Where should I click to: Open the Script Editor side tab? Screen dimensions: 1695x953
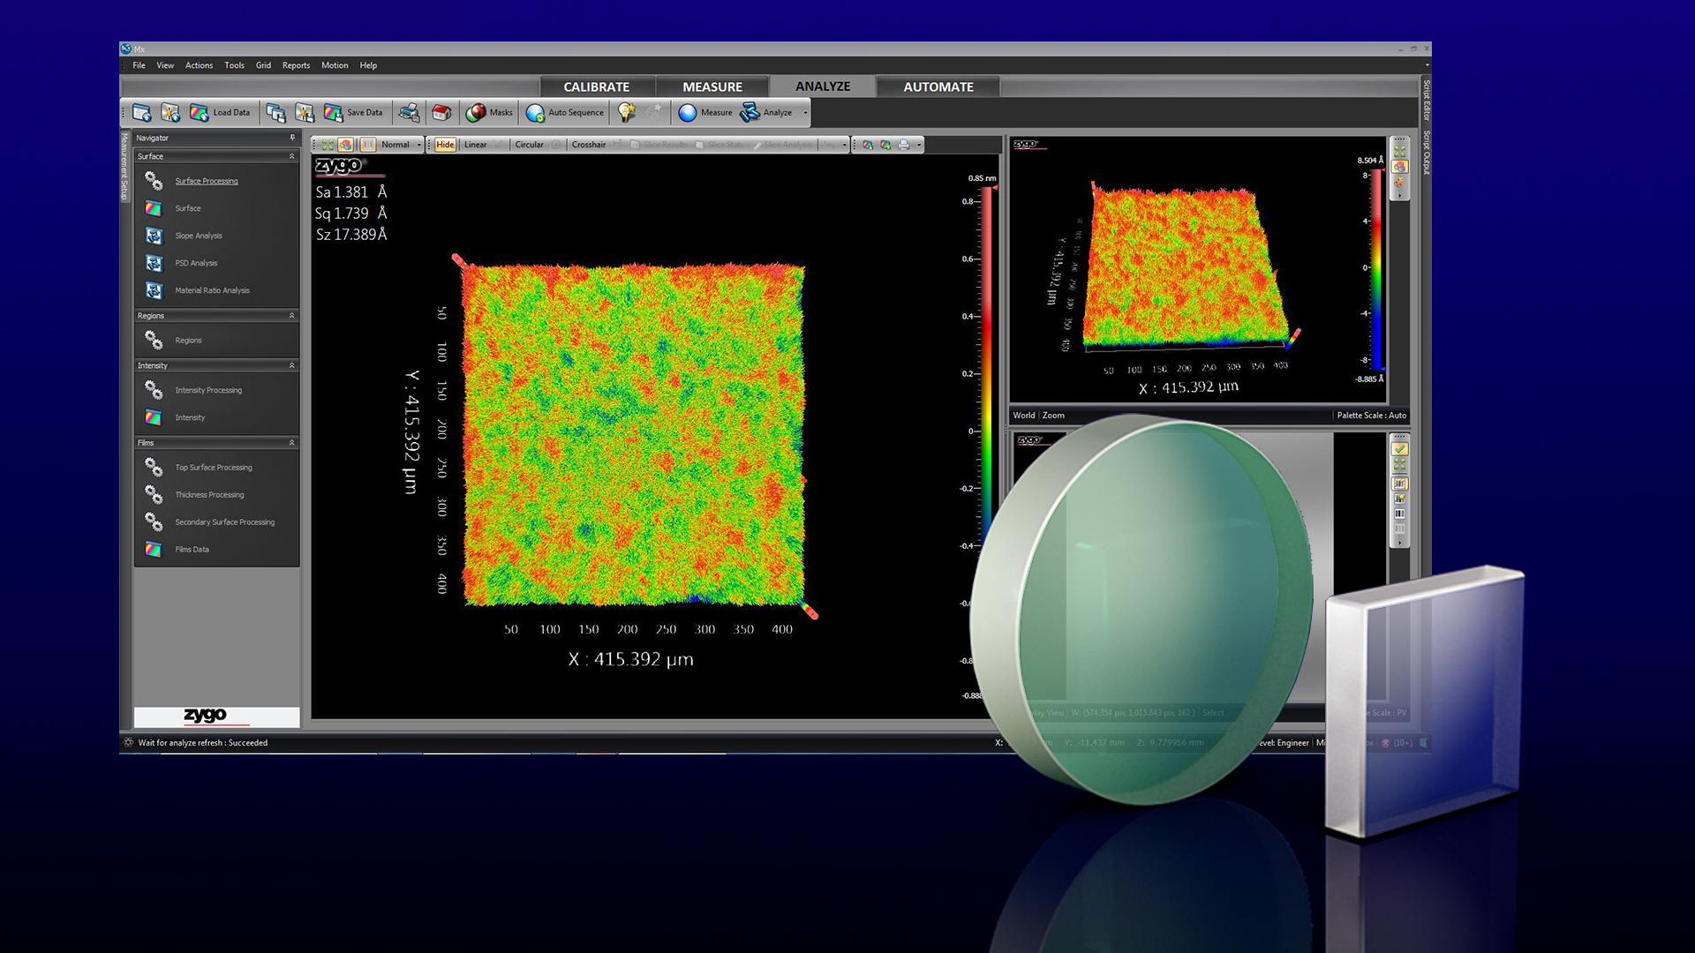coord(1427,100)
